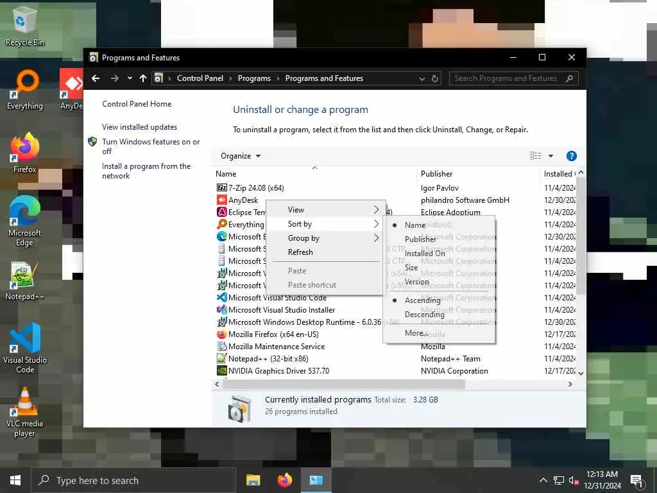Open Control Panel Home link
The image size is (657, 493).
point(137,104)
